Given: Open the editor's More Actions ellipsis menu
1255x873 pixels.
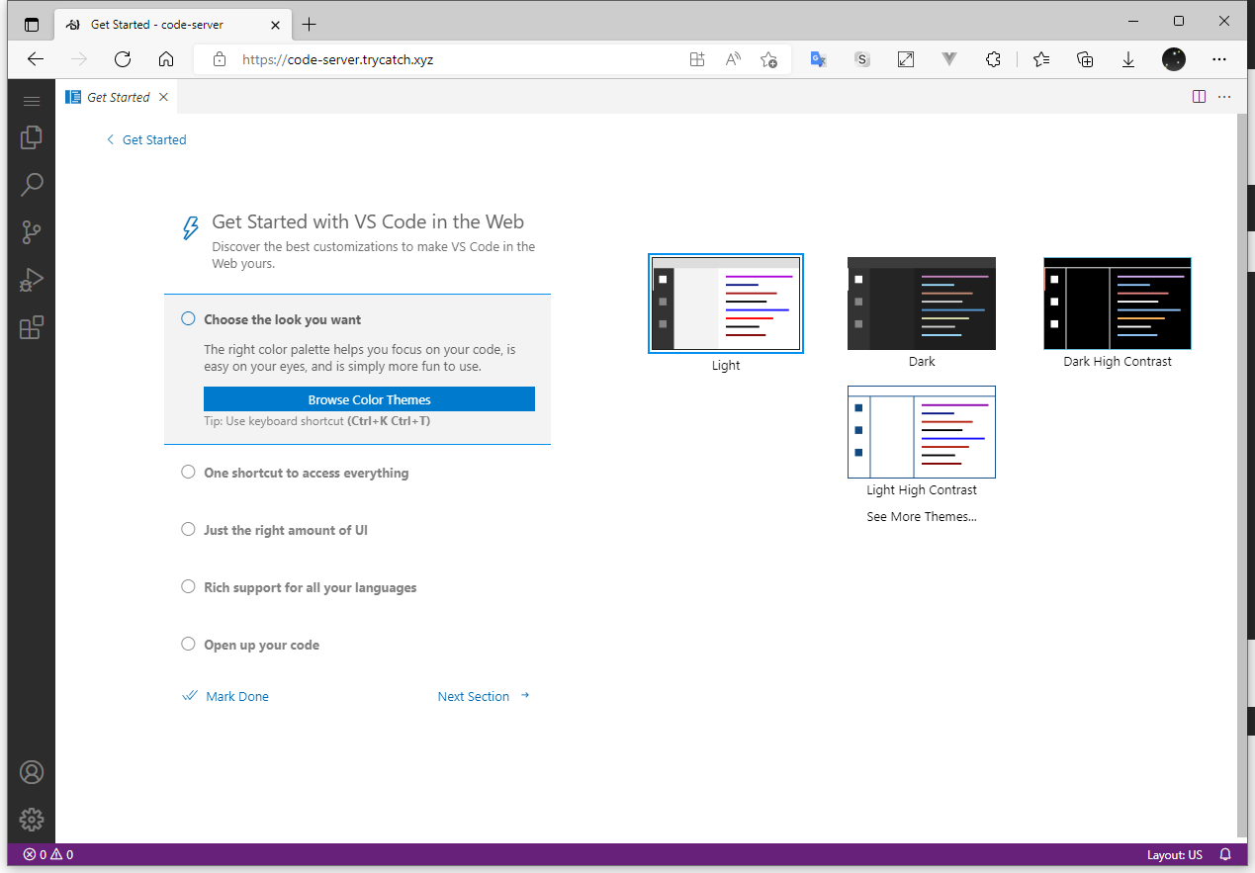Looking at the screenshot, I should [1224, 97].
